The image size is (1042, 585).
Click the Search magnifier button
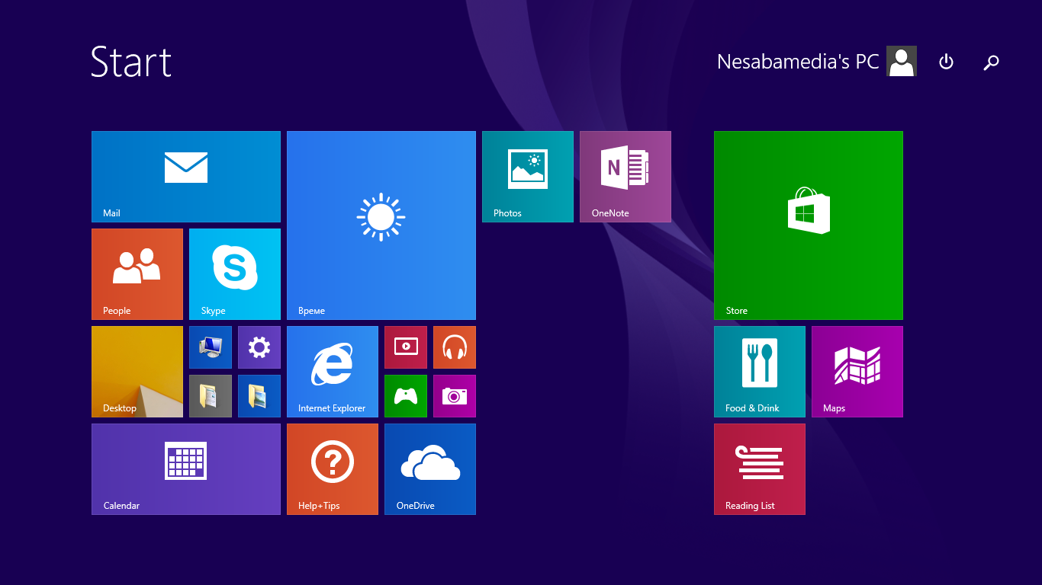991,62
